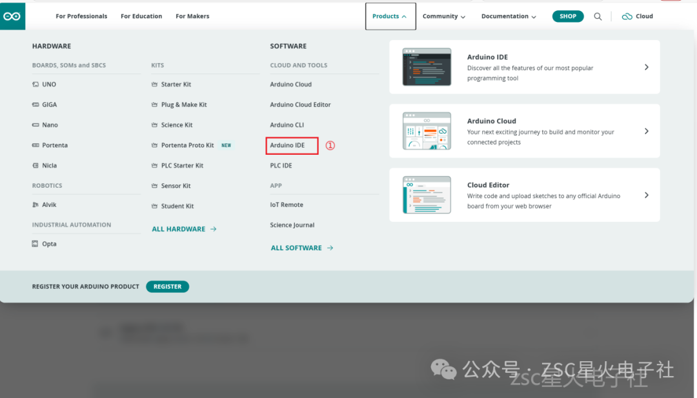This screenshot has width=697, height=398.
Task: Click the Portenta Proto Kit icon
Action: [x=155, y=145]
